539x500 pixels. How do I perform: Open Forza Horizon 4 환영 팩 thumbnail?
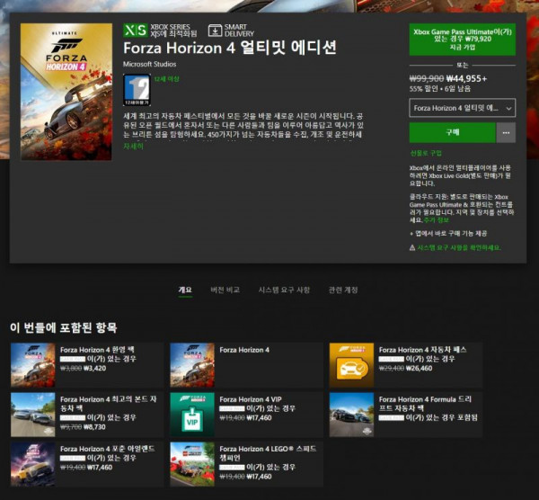tap(33, 365)
